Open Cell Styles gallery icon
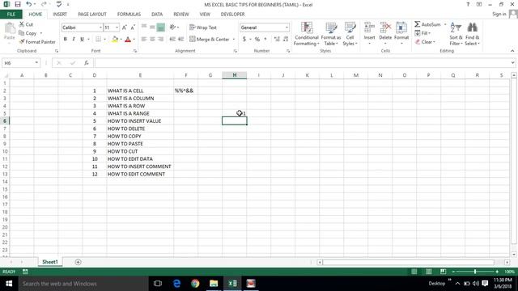 tap(350, 27)
